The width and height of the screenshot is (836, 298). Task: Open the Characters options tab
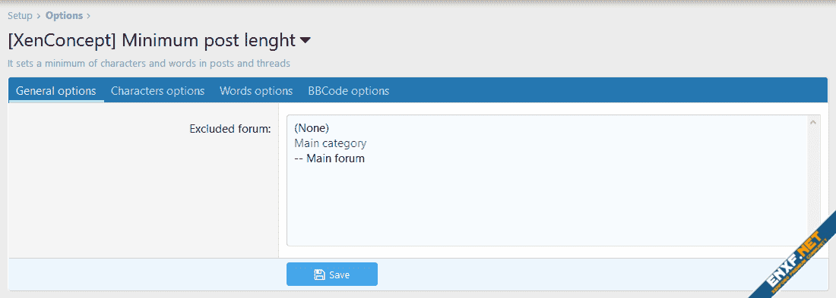[158, 90]
